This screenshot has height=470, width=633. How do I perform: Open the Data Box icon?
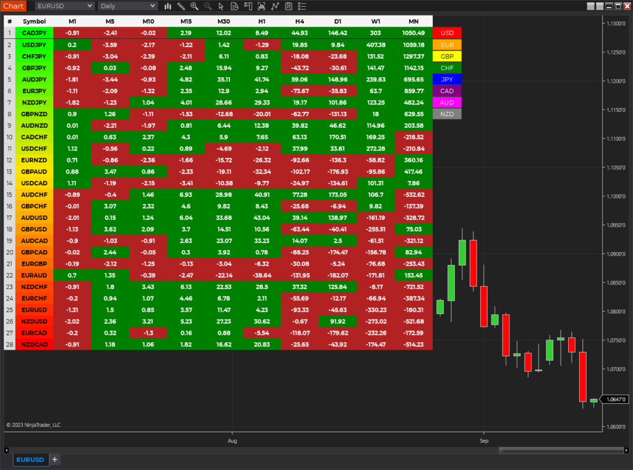click(x=235, y=6)
